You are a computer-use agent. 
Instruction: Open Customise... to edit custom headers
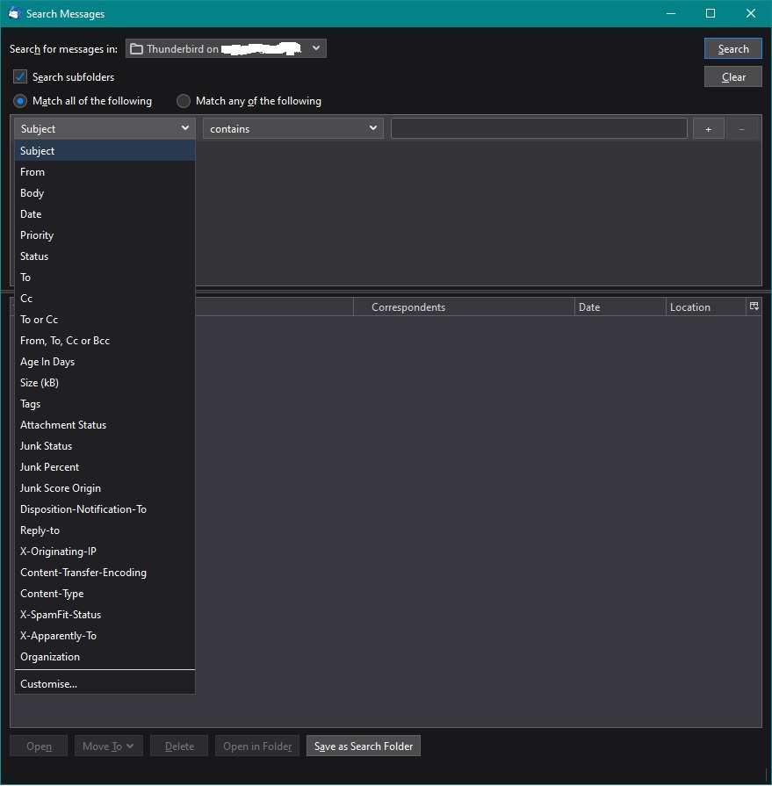tap(105, 683)
